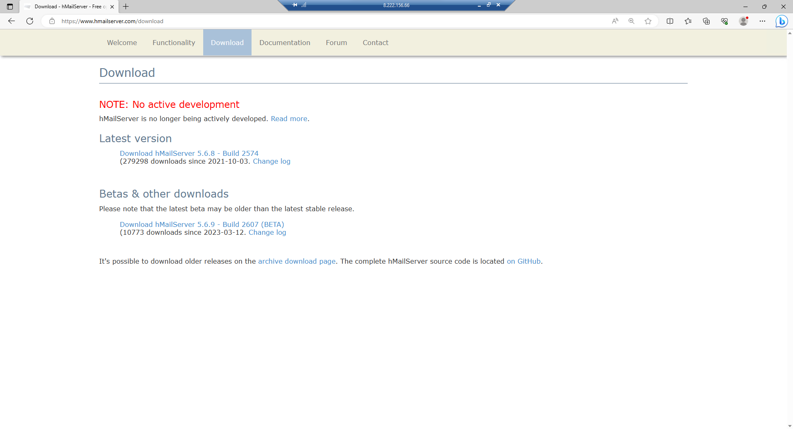The height and width of the screenshot is (429, 793).
Task: View site information via the lock icon
Action: pos(52,21)
